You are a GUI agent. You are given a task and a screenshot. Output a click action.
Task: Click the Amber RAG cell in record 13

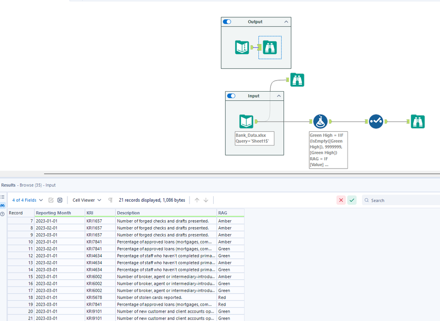[230, 262]
